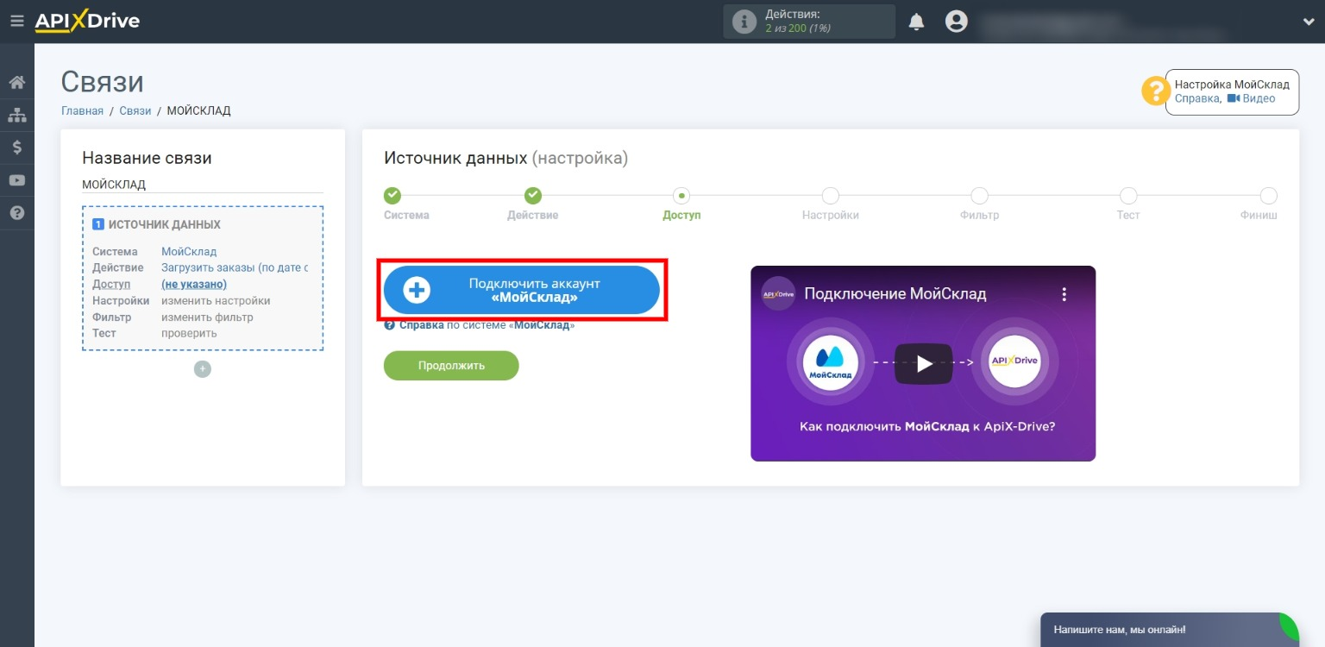This screenshot has height=647, width=1325.
Task: Open the Видео link in settings help
Action: [x=1251, y=98]
